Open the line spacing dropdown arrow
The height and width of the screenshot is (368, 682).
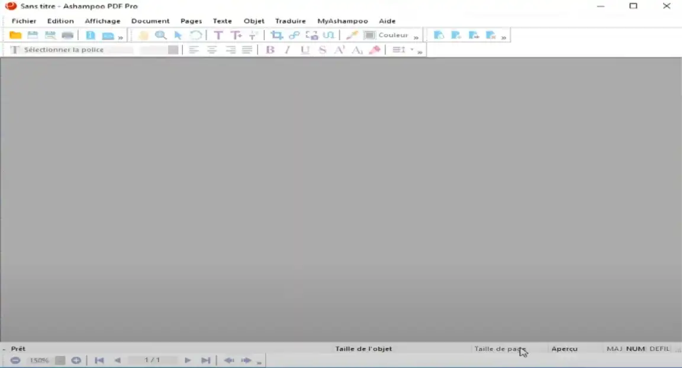point(412,50)
